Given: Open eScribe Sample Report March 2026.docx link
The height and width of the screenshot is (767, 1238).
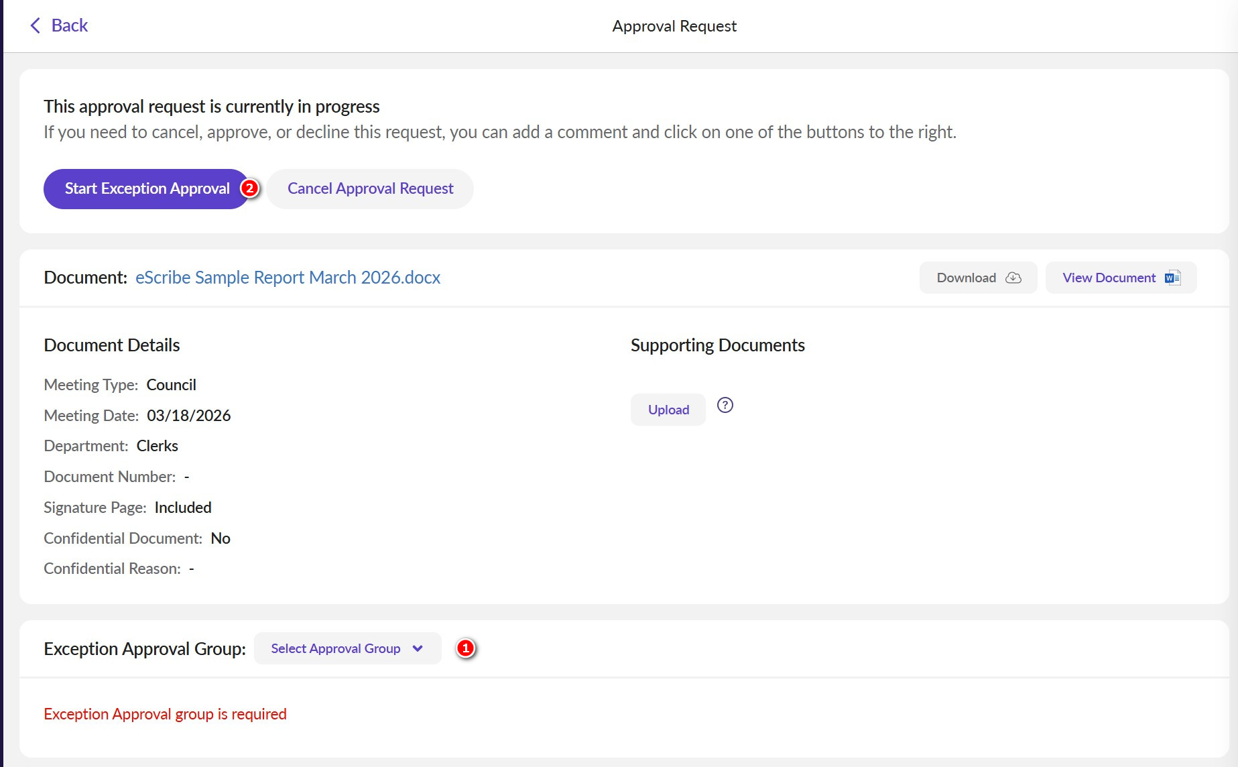Looking at the screenshot, I should (287, 277).
